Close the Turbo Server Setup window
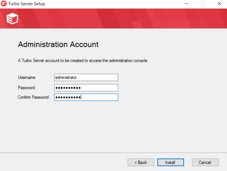Screen dimensions: 227x171 pos(219,4)
